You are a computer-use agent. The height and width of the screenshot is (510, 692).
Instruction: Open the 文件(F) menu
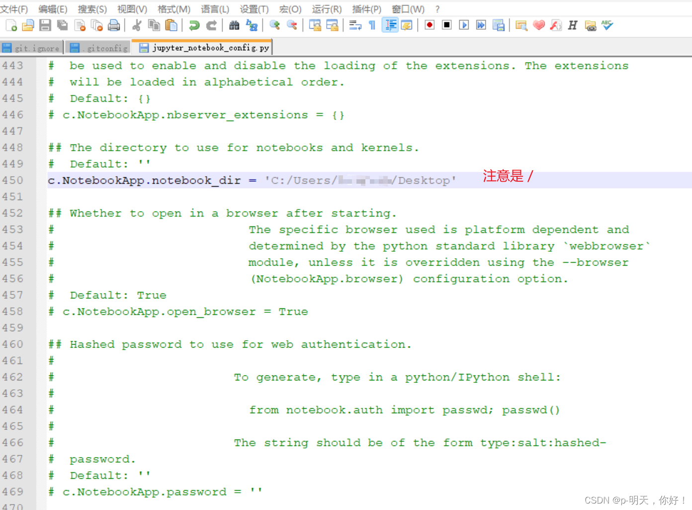click(14, 9)
